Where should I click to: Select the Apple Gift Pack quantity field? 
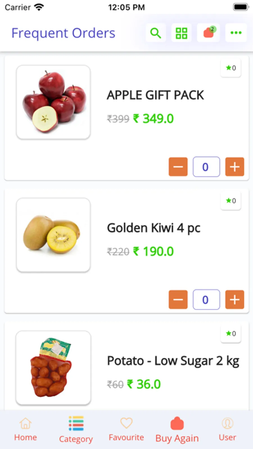coord(206,167)
